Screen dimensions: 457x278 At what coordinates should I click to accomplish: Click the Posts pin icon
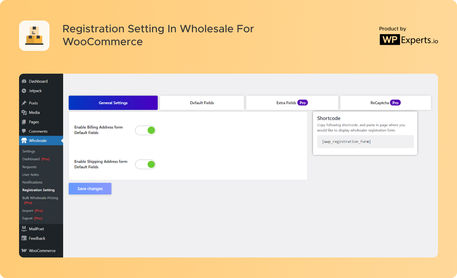coord(24,103)
